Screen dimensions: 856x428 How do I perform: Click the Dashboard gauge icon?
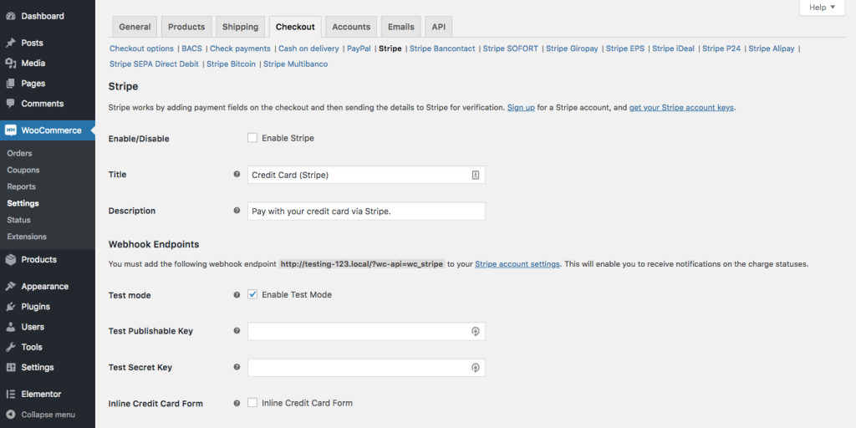pyautogui.click(x=10, y=17)
